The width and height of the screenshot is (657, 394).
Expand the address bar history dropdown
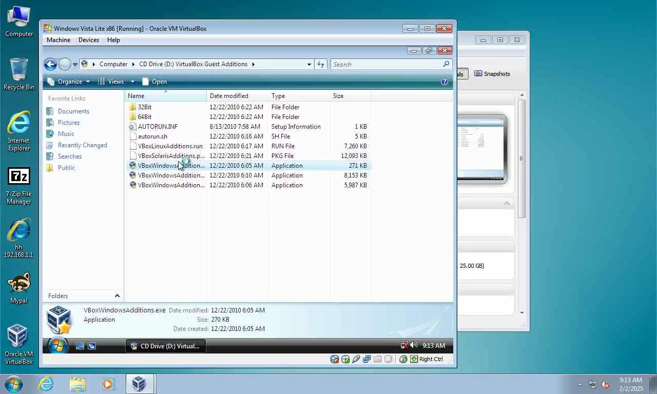(309, 65)
